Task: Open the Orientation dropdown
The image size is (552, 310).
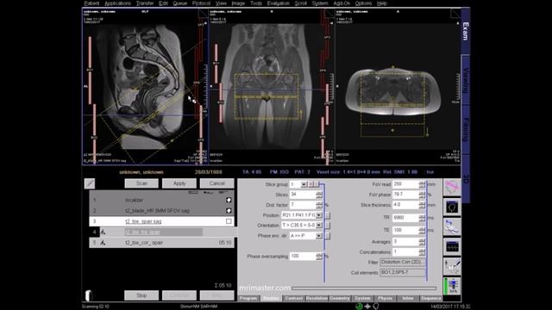Action: point(319,225)
